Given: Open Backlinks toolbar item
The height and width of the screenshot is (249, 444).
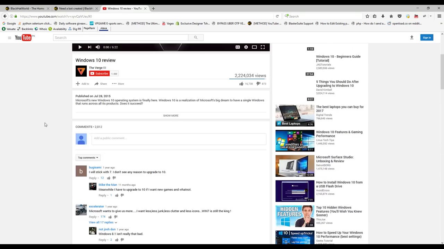Looking at the screenshot, I should coord(25,29).
